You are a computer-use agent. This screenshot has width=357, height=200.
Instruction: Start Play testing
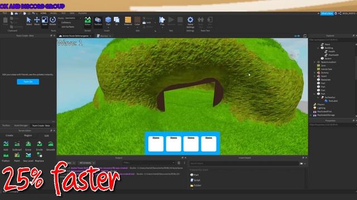[162, 21]
